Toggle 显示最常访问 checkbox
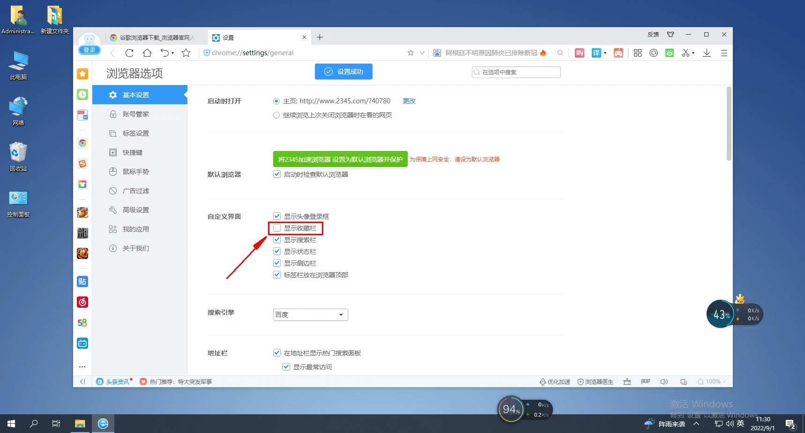The image size is (805, 433). click(x=286, y=367)
